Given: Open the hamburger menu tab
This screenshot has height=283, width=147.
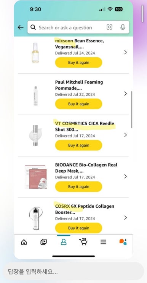Looking at the screenshot, I should click(x=103, y=242).
